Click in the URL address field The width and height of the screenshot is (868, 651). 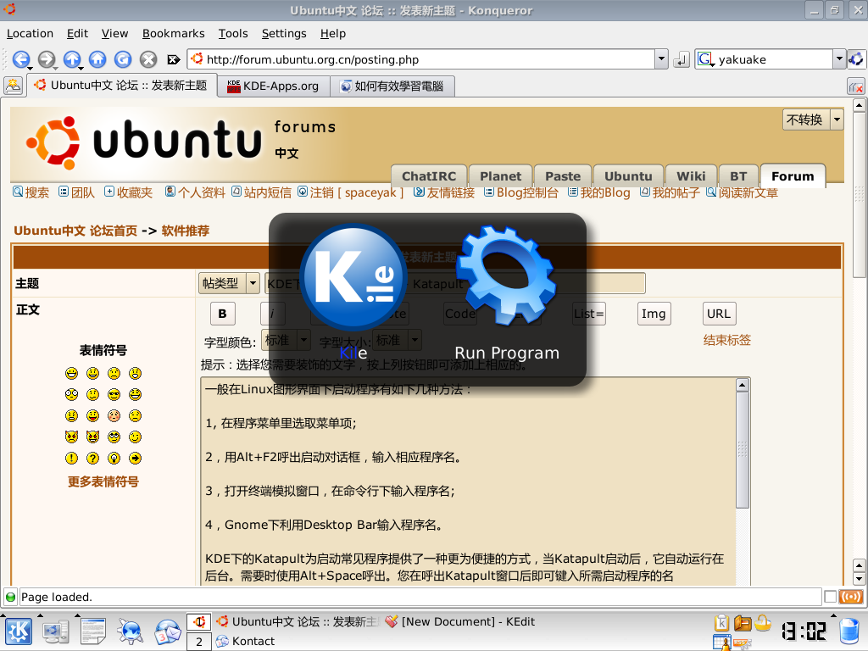(x=420, y=59)
